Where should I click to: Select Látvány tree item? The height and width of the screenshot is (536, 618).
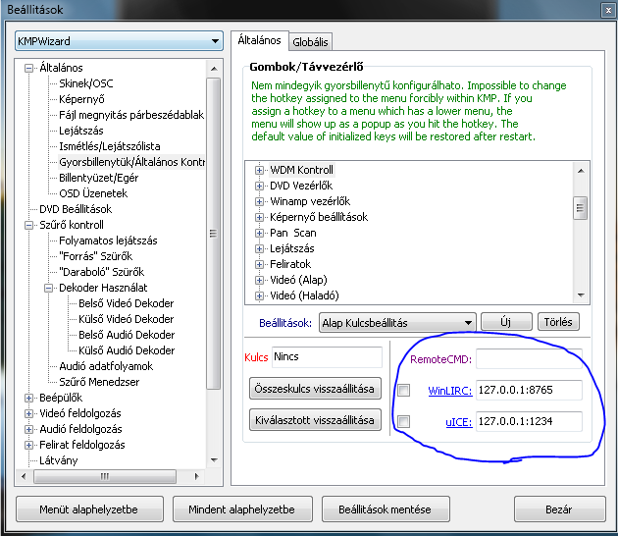(x=59, y=460)
